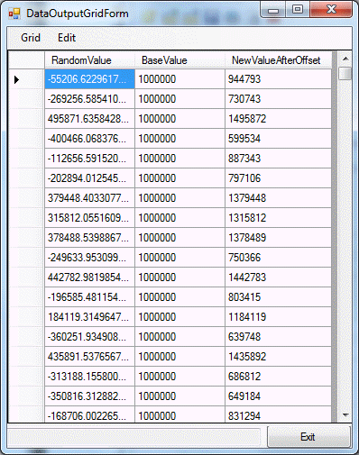Viewport: 359px width, 455px height.
Task: Click the Exit button
Action: [x=308, y=437]
